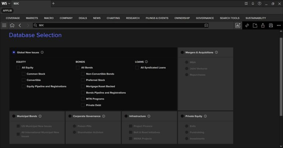Check the All Equity checkbox
283x148 pixels.
[x=18, y=68]
